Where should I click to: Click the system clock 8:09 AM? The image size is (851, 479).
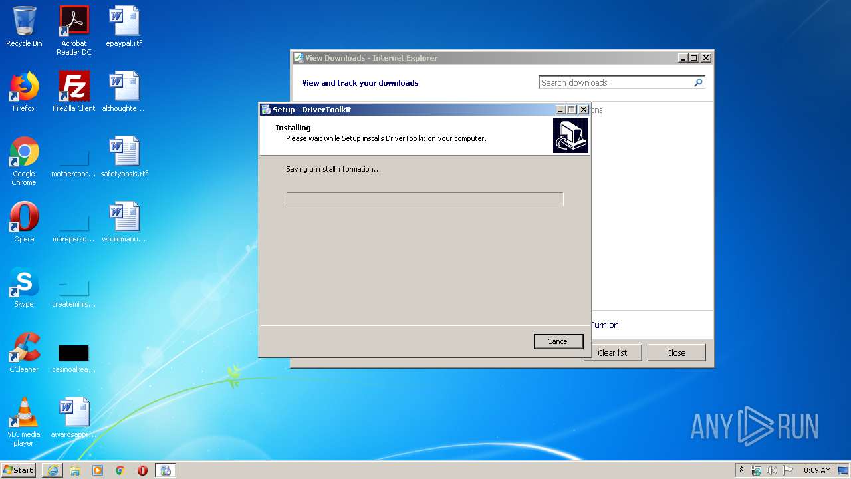pos(817,470)
